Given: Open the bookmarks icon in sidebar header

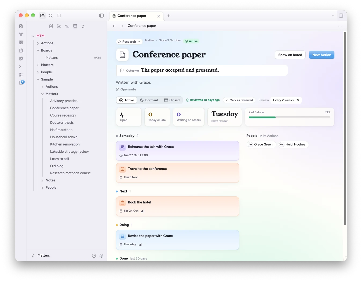Looking at the screenshot, I should tap(59, 16).
